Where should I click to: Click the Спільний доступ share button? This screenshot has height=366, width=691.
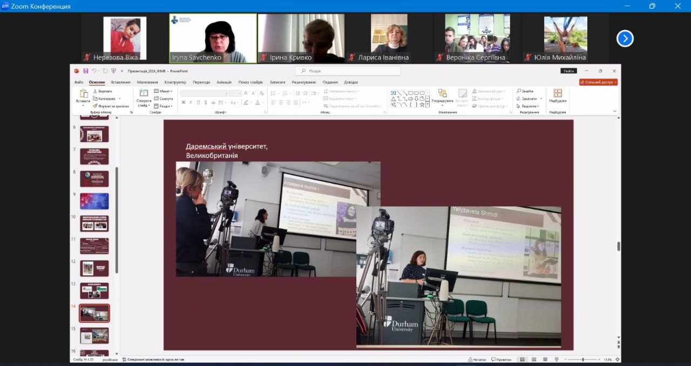coord(598,82)
